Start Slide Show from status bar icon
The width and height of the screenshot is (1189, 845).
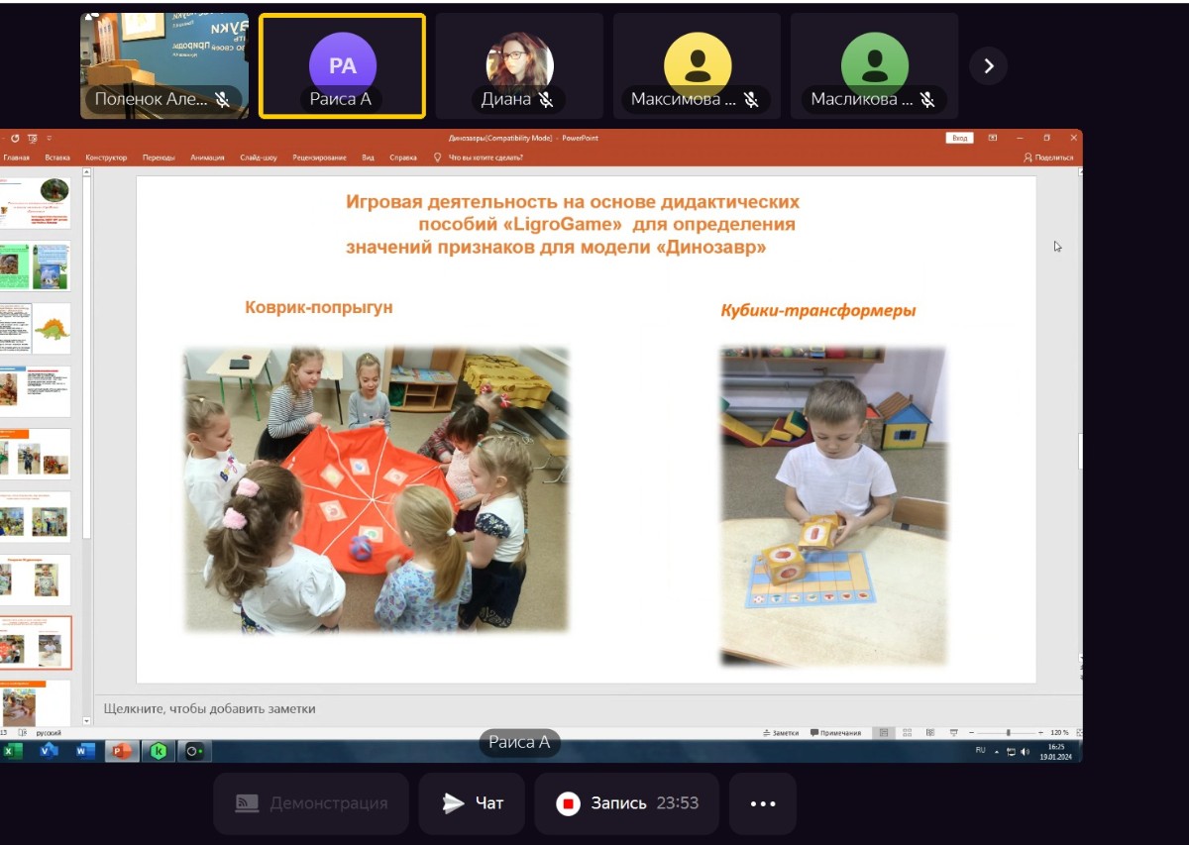pos(954,732)
